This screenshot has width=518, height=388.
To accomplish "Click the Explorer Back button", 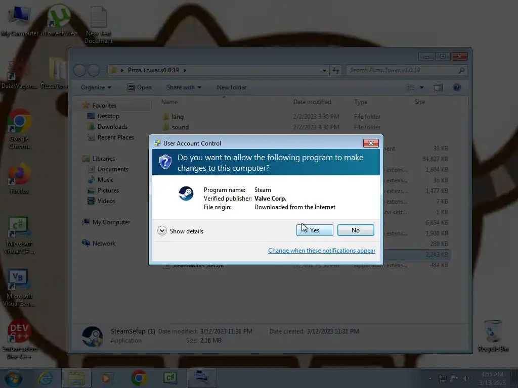I will (79, 70).
